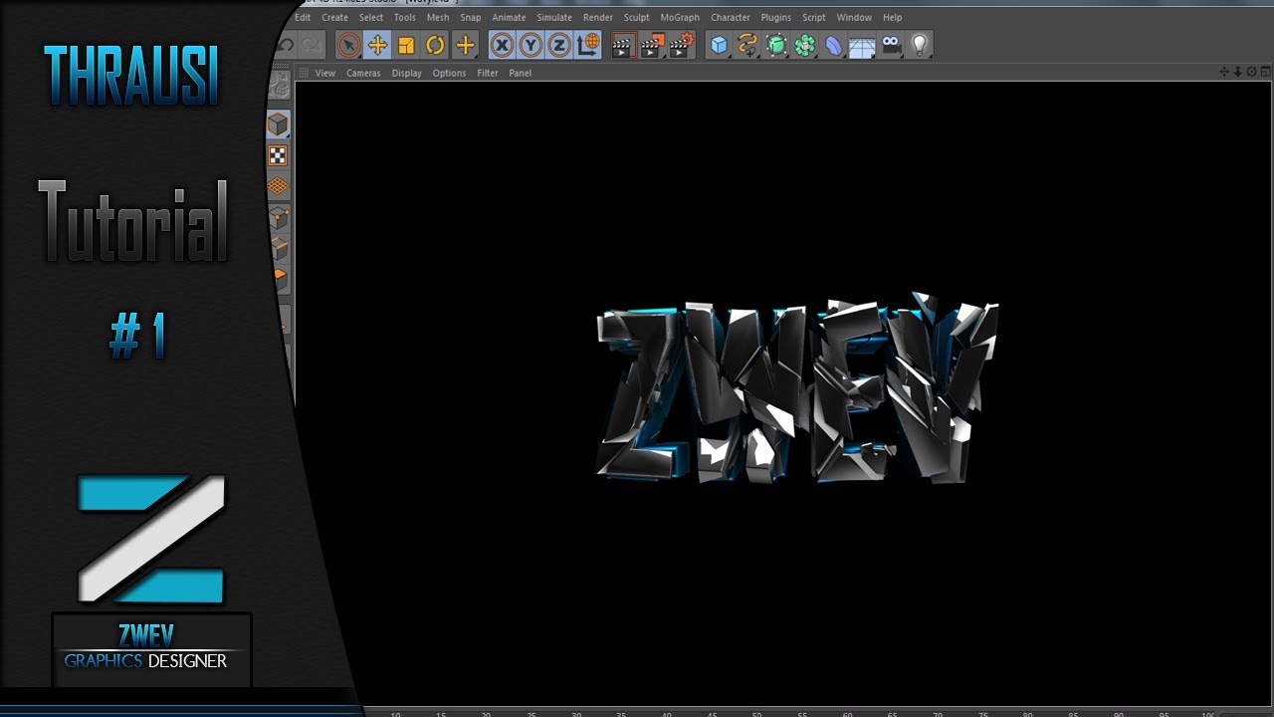Open the blue deformer objects flyout
The height and width of the screenshot is (717, 1274).
(x=834, y=45)
